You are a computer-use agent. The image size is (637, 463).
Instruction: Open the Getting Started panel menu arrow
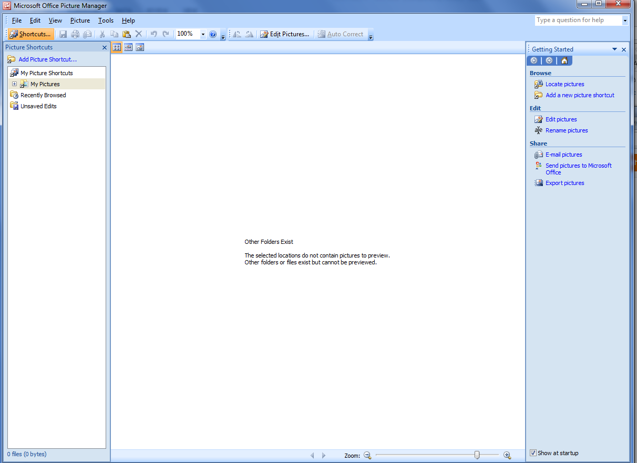click(614, 49)
